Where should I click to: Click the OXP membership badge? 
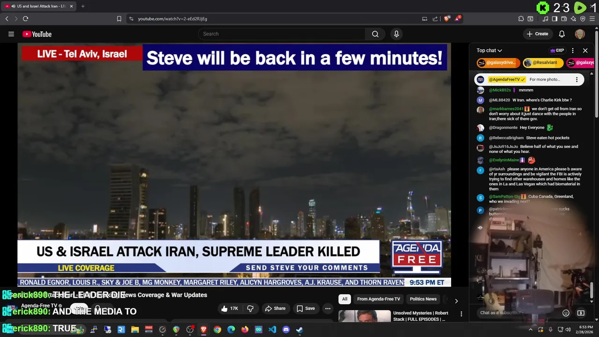pos(557,51)
